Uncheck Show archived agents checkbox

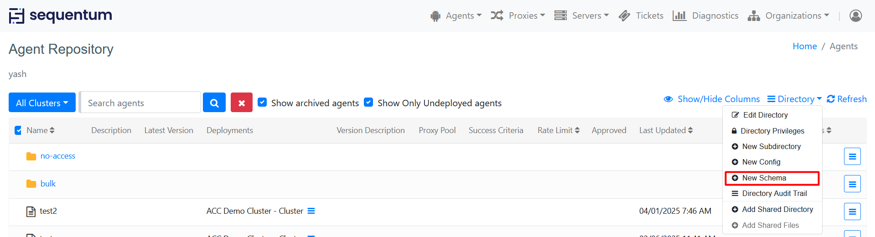pyautogui.click(x=262, y=102)
